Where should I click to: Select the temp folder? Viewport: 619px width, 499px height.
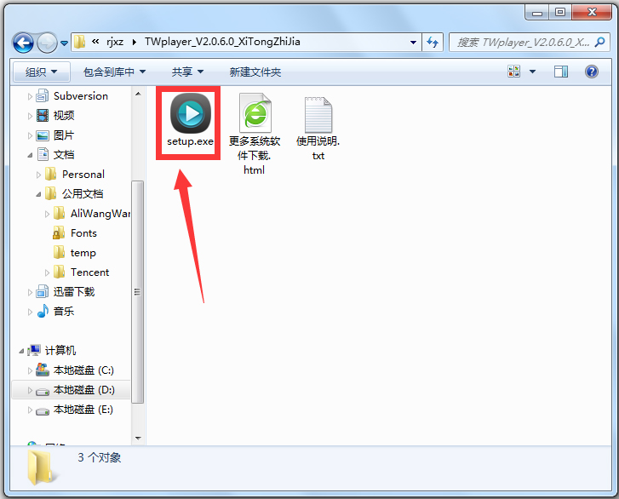pos(83,253)
